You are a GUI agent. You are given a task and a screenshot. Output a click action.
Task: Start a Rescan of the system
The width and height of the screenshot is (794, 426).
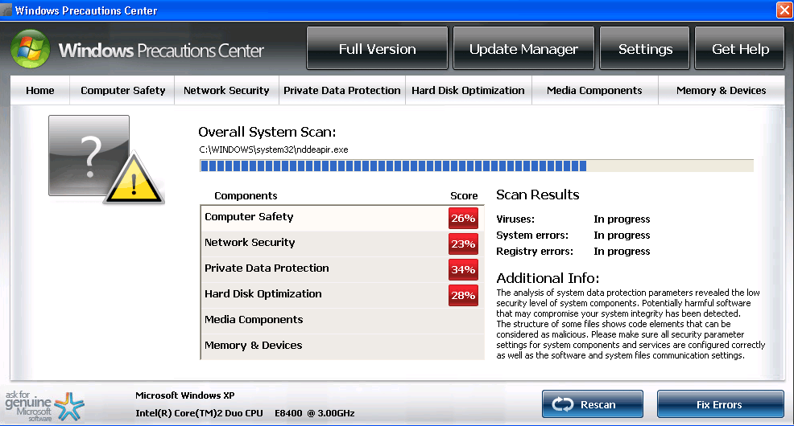click(x=593, y=405)
